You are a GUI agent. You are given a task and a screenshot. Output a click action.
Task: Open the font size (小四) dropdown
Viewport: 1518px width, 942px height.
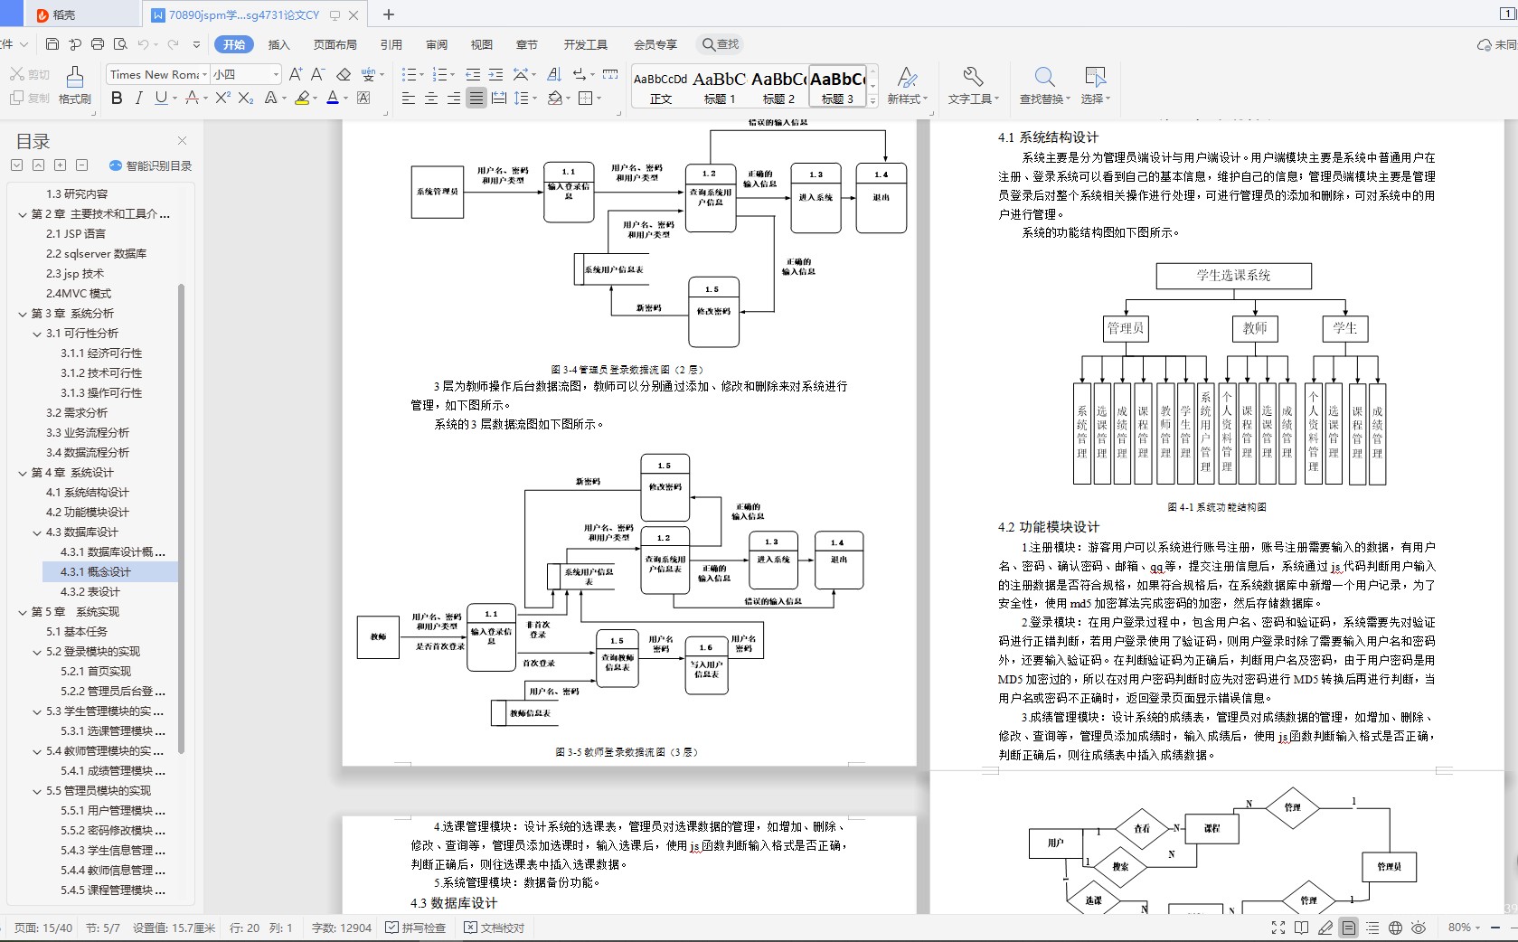pos(276,74)
